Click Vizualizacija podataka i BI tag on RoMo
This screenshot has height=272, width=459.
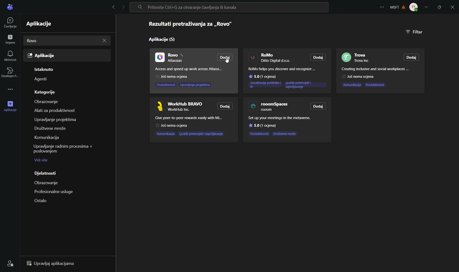(265, 85)
